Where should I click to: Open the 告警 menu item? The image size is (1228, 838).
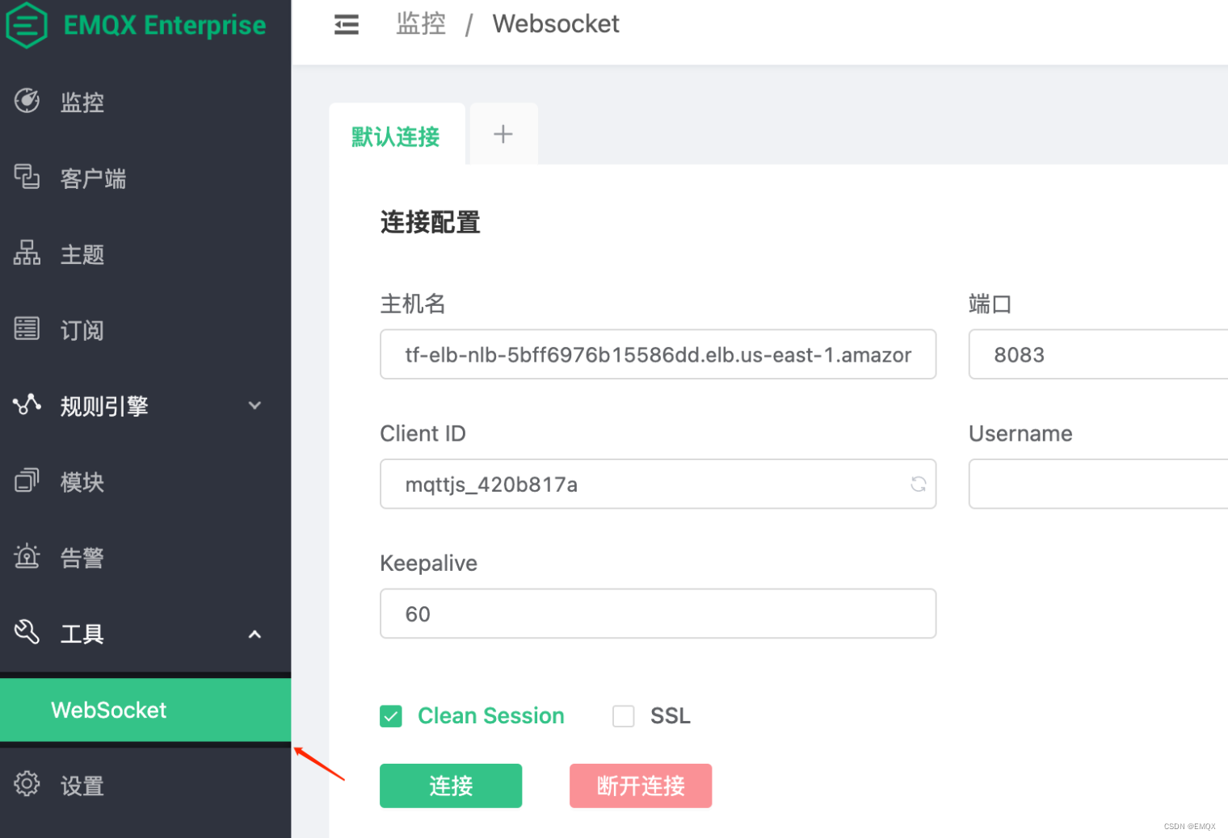coord(145,557)
